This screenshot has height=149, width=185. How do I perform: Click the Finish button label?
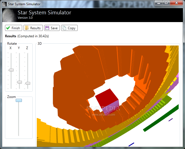(16, 28)
